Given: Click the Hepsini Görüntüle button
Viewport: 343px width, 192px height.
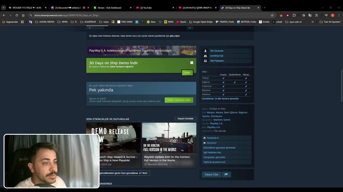Looking at the screenshot, I should pyautogui.click(x=185, y=119).
